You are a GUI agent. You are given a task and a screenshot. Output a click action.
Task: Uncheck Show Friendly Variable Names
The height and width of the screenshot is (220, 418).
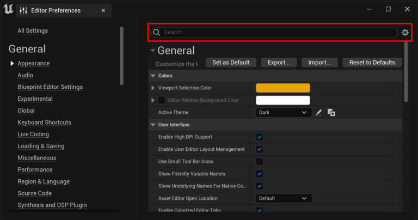pyautogui.click(x=260, y=174)
